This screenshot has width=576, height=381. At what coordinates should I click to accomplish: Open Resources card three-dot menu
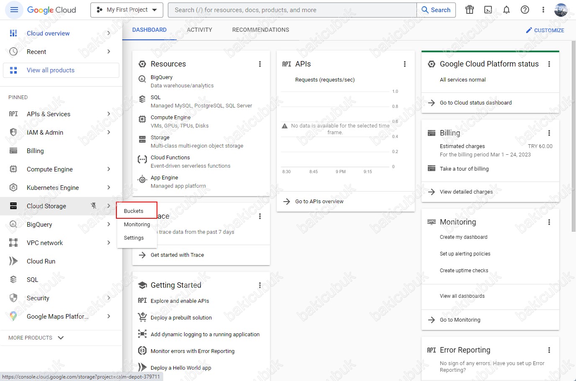[260, 64]
